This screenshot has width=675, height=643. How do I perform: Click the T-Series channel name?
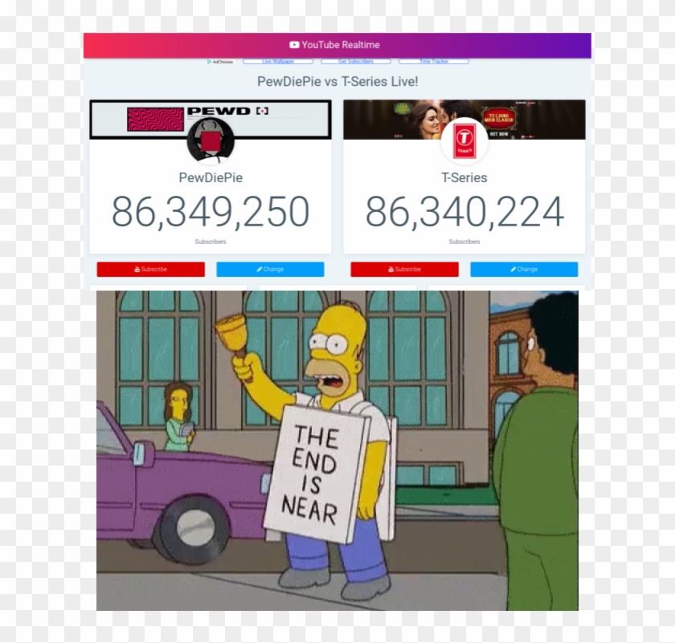[x=464, y=177]
